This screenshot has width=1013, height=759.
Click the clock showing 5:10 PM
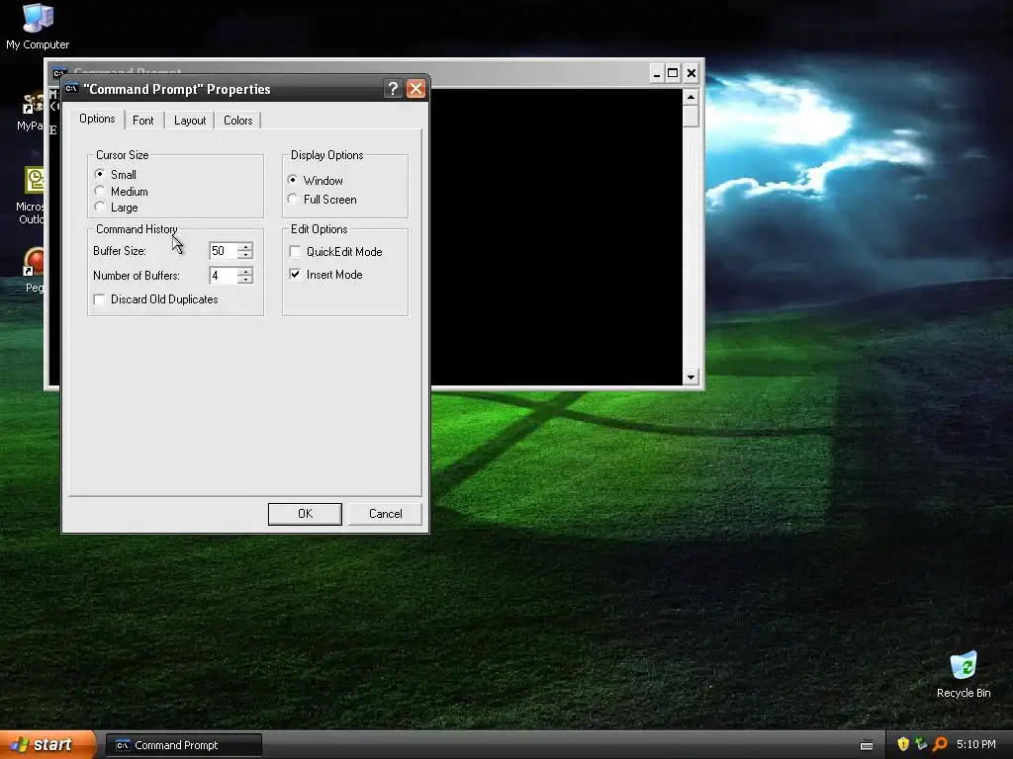976,744
